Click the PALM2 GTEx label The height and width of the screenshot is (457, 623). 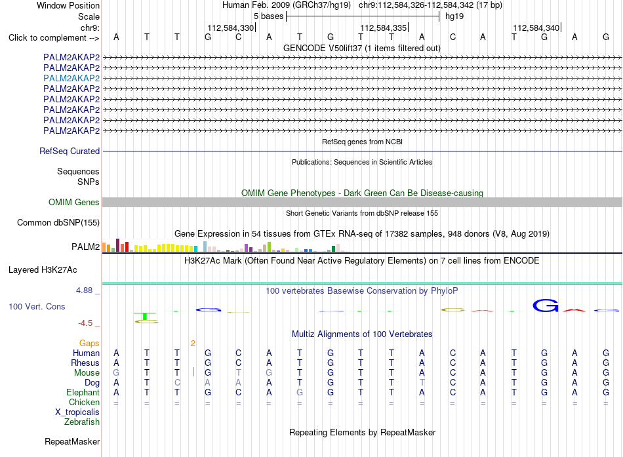tap(85, 247)
